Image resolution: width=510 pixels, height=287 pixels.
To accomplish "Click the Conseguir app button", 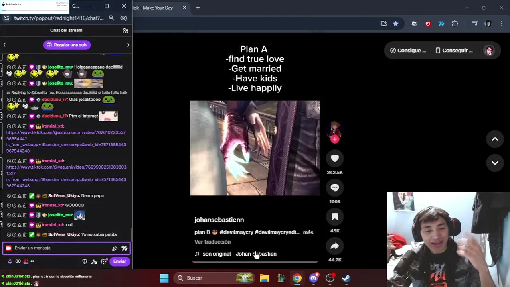I will [x=454, y=51].
